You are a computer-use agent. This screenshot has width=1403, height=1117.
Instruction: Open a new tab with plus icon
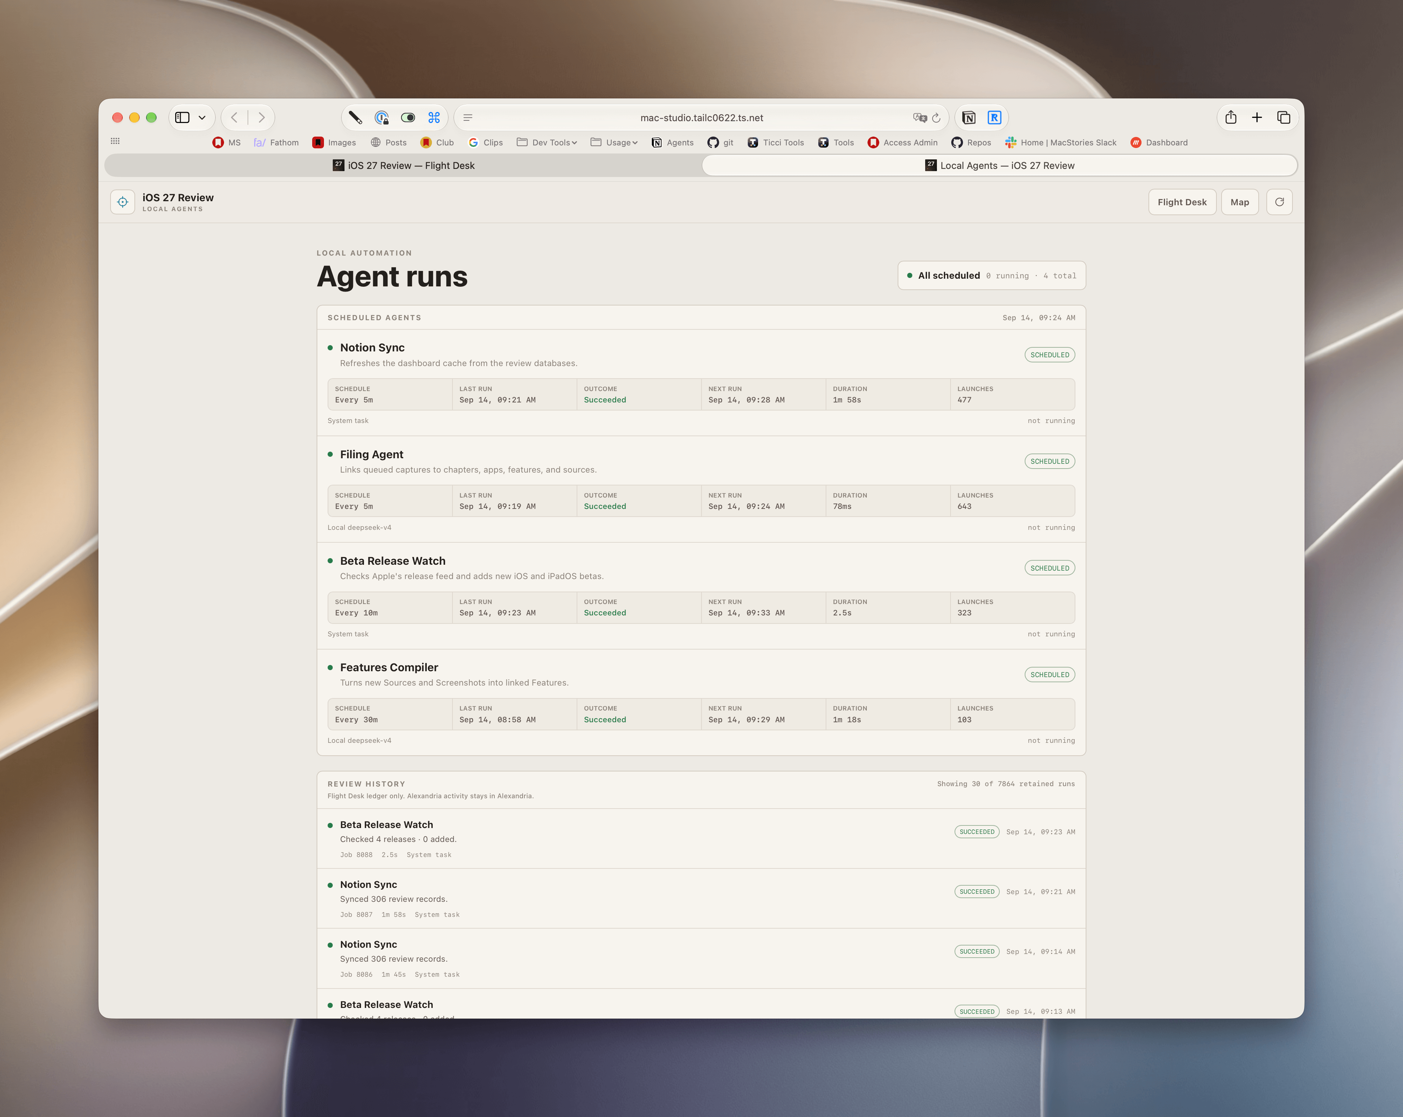point(1257,118)
